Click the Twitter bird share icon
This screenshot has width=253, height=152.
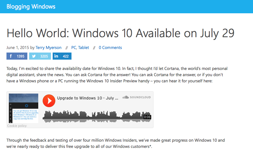[x=34, y=56]
